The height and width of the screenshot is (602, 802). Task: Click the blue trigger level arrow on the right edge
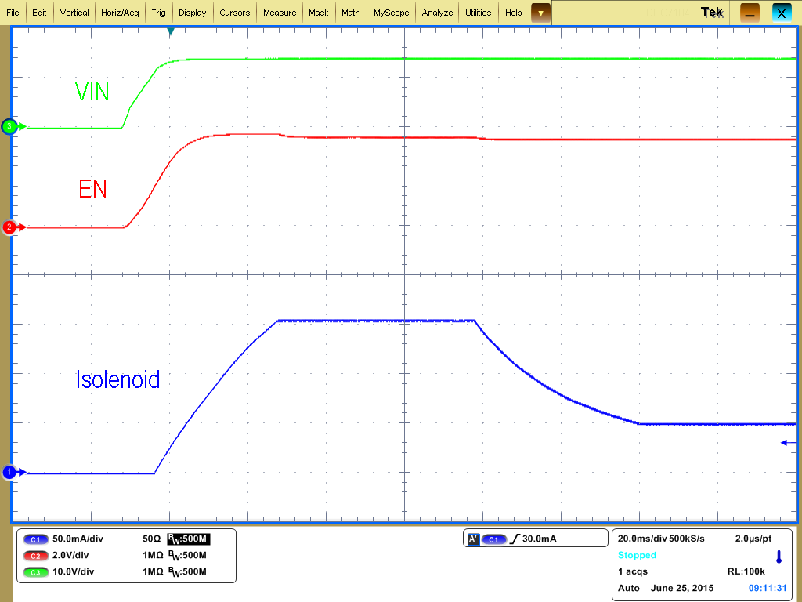786,442
